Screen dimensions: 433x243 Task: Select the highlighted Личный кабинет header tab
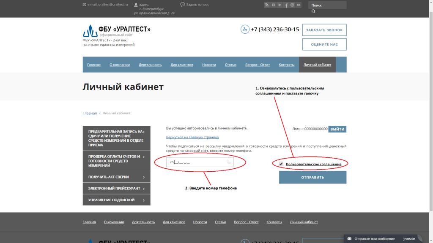tap(317, 65)
